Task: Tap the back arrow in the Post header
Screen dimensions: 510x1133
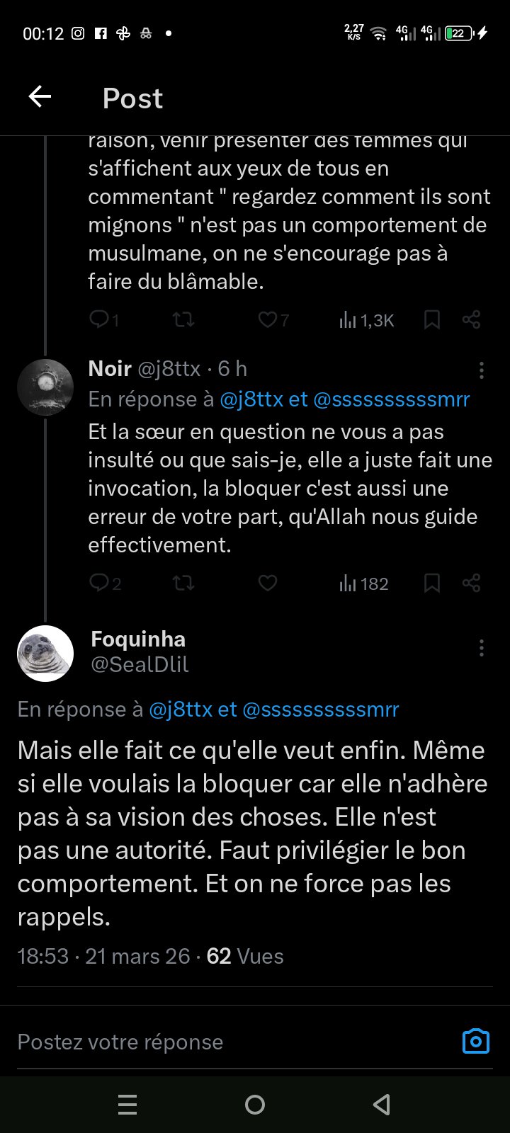Action: tap(40, 97)
